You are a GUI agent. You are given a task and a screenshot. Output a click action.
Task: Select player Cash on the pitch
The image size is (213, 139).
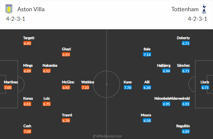[x=27, y=126]
